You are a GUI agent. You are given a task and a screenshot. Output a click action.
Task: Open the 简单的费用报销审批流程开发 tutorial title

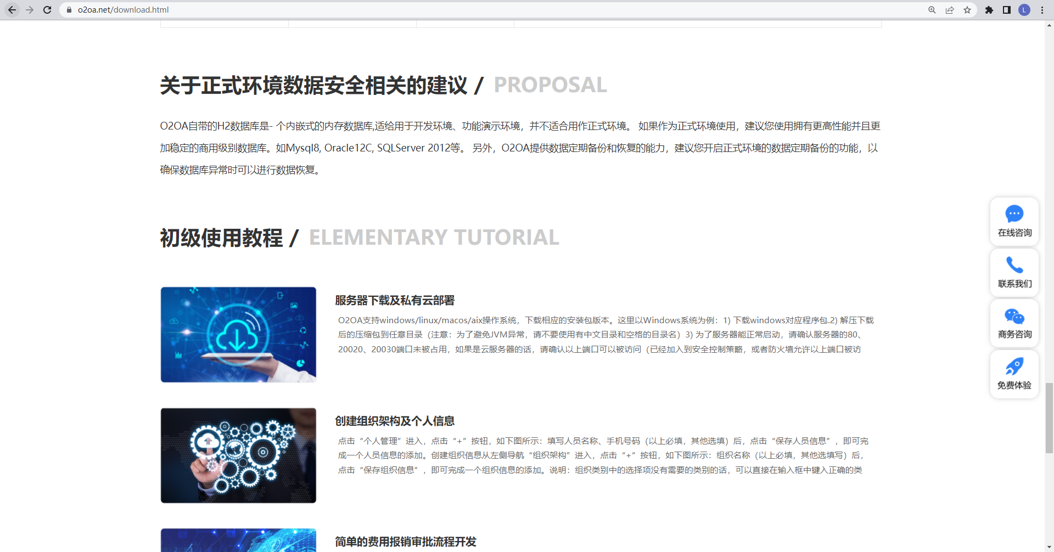pos(406,542)
